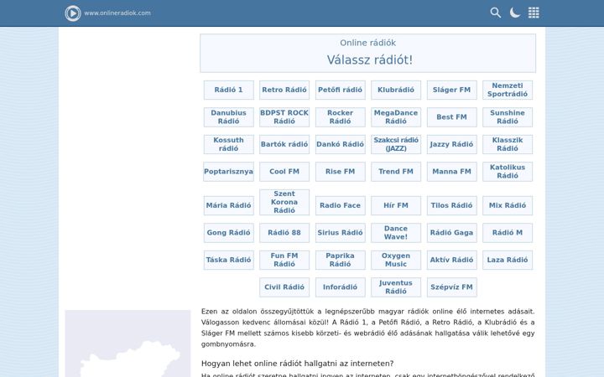Toggle dark mode with the moon icon
Screen dimensions: 604x377
click(x=514, y=13)
